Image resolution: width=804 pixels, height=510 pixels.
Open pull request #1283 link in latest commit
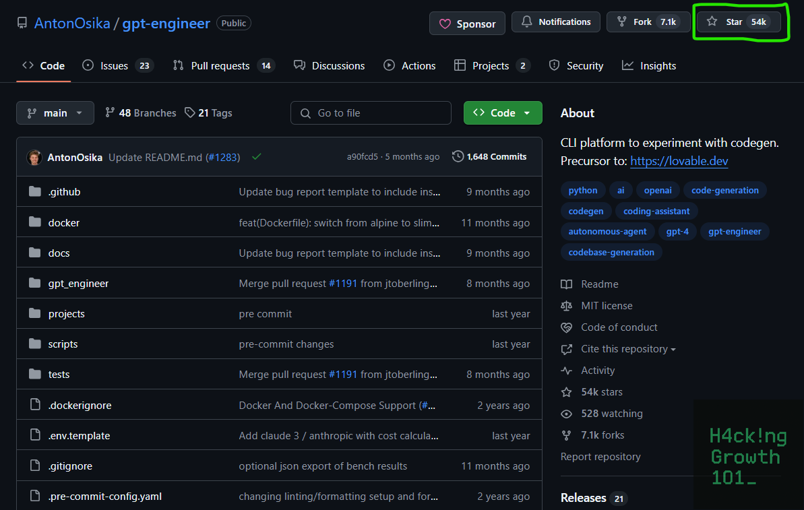pyautogui.click(x=222, y=158)
